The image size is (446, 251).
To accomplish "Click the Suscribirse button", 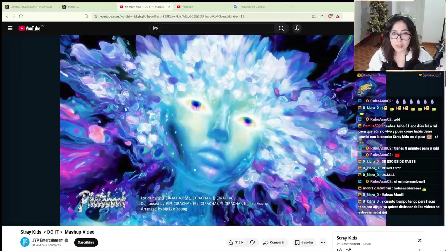I will tap(86, 242).
